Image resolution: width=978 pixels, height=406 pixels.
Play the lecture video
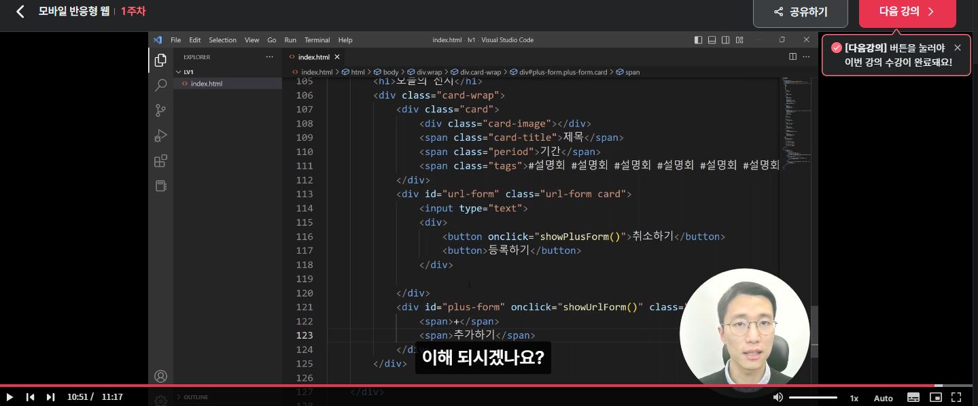point(10,397)
